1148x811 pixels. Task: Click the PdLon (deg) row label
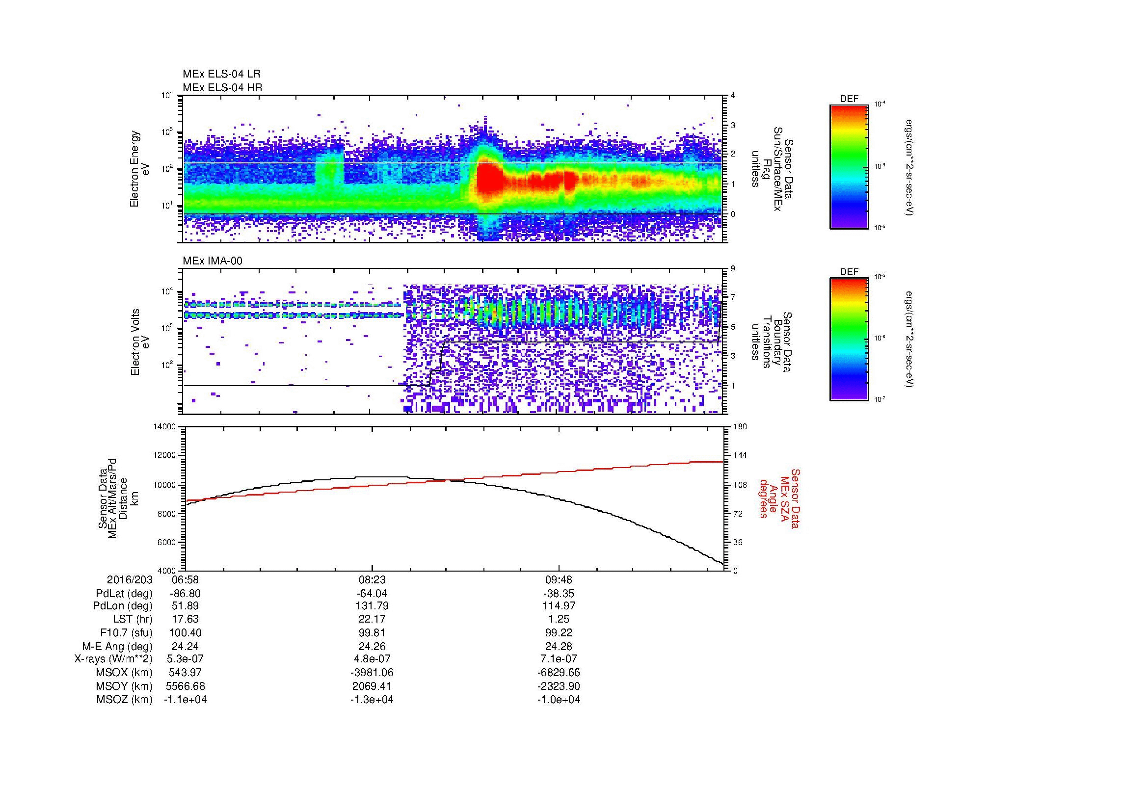click(123, 605)
